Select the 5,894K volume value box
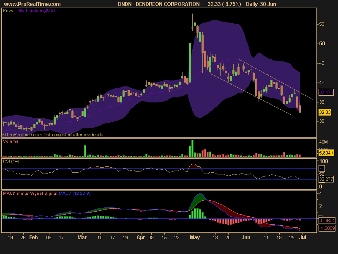The width and height of the screenshot is (338, 254). point(326,153)
